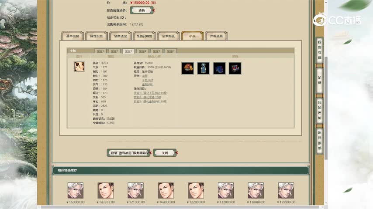The width and height of the screenshot is (373, 209).
Task: Select the 宝宝6 sub-tab
Action: click(171, 51)
